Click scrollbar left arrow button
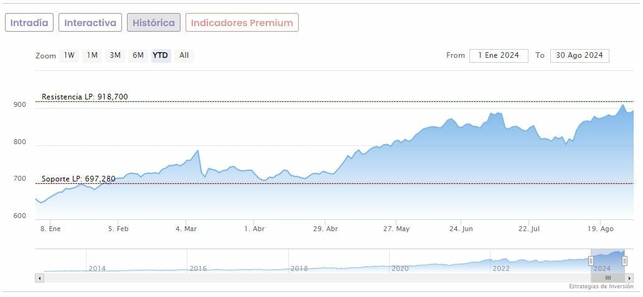Image resolution: width=643 pixels, height=297 pixels. [x=40, y=278]
